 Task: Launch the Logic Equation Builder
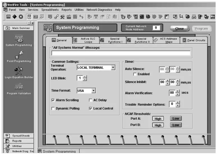pos(19,73)
